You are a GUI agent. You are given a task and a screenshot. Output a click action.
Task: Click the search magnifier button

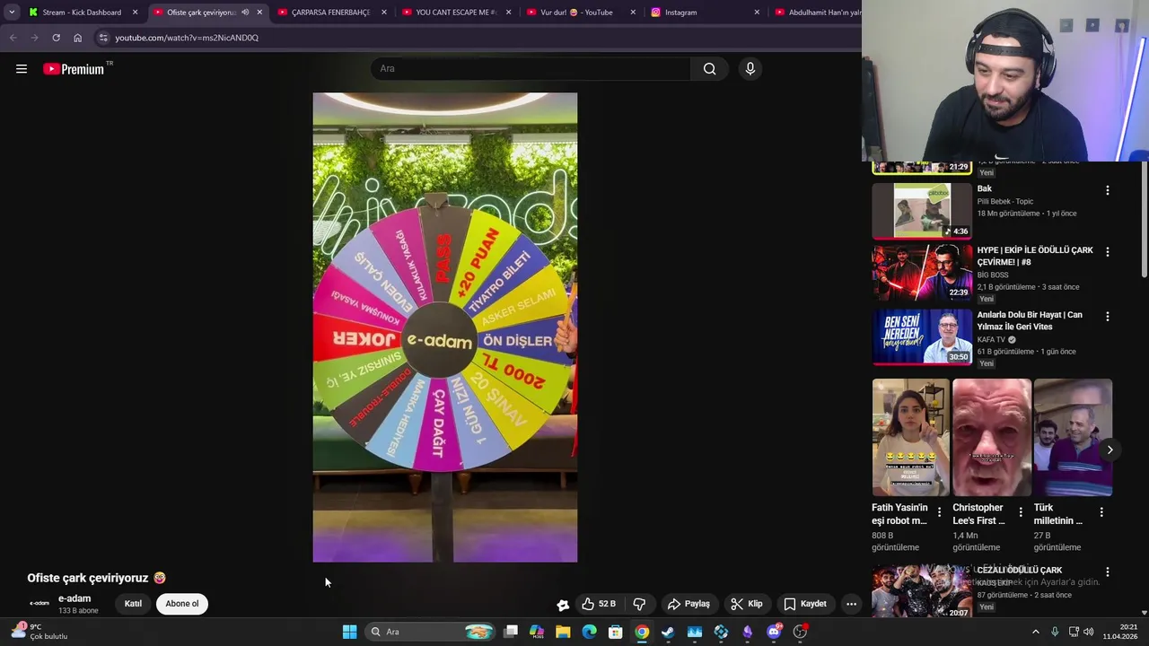coord(709,69)
